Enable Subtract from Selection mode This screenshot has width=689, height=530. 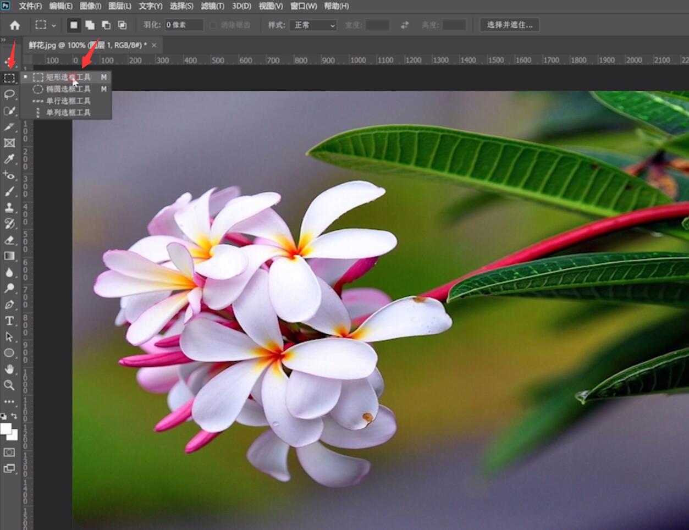[x=106, y=25]
